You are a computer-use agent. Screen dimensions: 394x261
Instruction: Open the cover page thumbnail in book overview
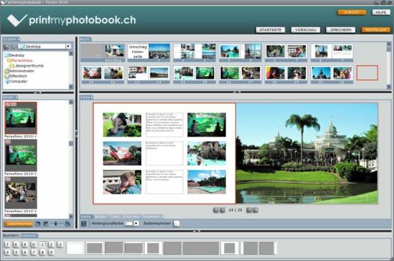tap(103, 53)
